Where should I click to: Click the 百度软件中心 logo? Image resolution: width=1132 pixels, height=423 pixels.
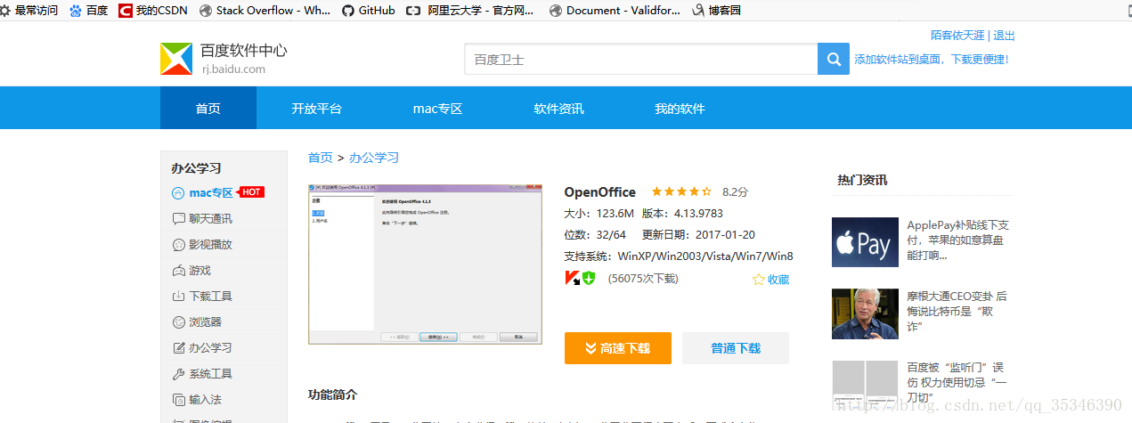point(224,59)
